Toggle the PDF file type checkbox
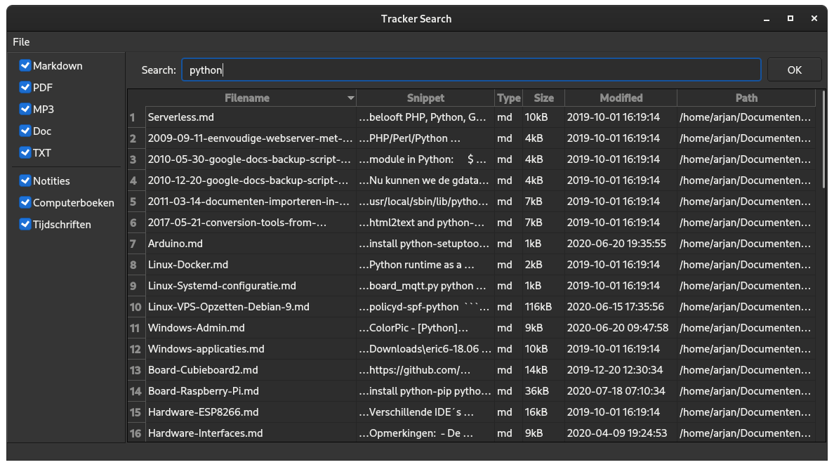Image resolution: width=834 pixels, height=467 pixels. (26, 88)
